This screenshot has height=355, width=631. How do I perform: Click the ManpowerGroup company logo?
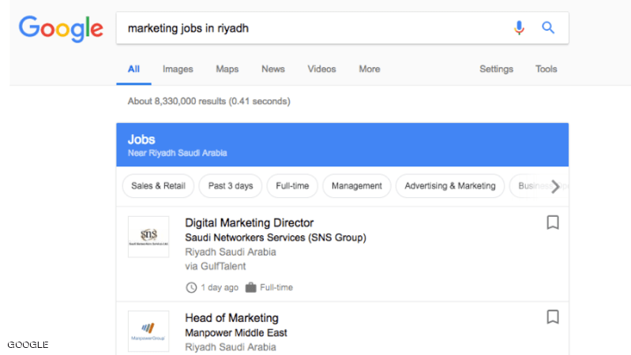tap(148, 331)
